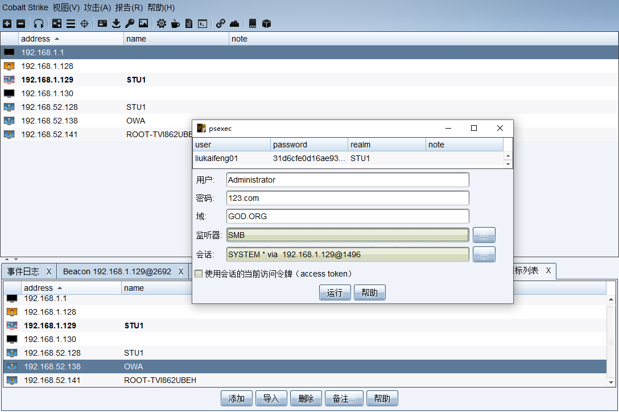Switch to target table crosshair icon

pyautogui.click(x=84, y=24)
